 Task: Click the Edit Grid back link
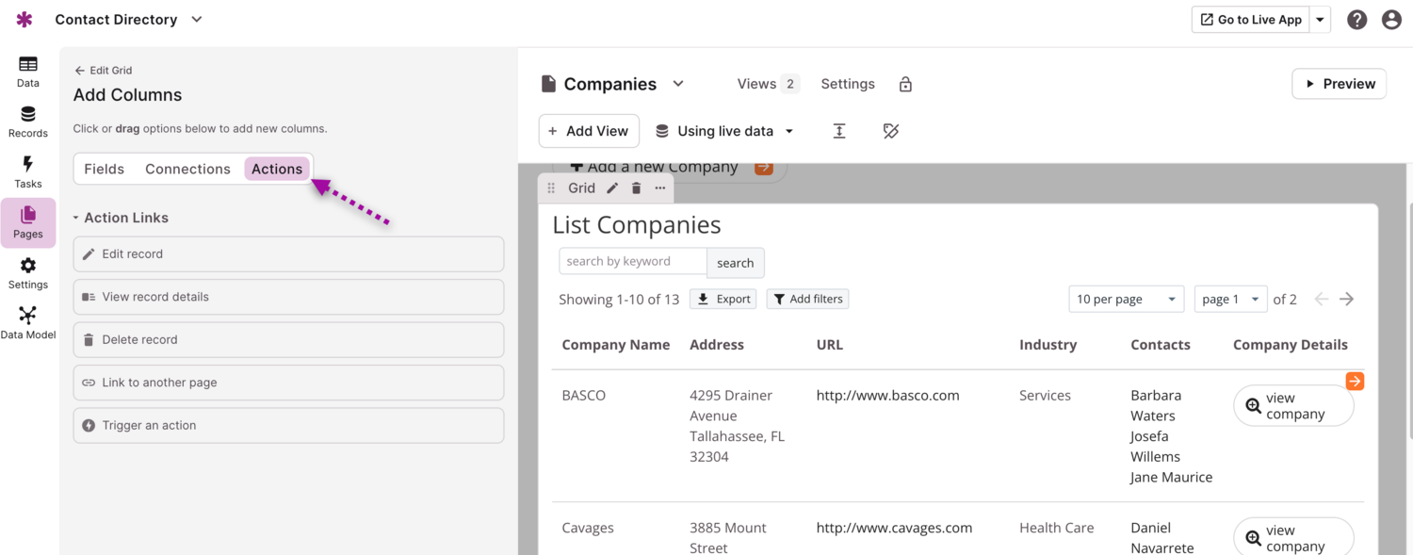(x=104, y=71)
